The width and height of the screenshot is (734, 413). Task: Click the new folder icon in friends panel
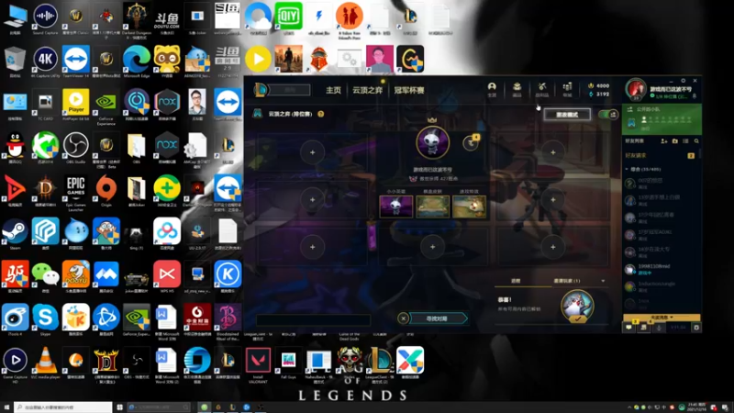pyautogui.click(x=675, y=141)
